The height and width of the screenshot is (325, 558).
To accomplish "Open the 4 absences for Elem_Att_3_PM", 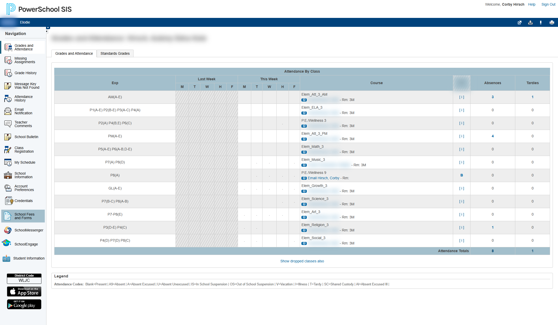I will (493, 136).
